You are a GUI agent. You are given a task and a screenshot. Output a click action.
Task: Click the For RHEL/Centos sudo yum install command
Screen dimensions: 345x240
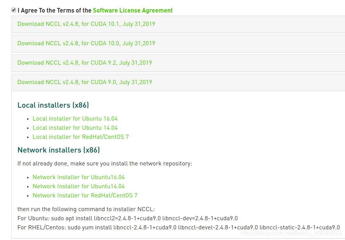click(179, 227)
